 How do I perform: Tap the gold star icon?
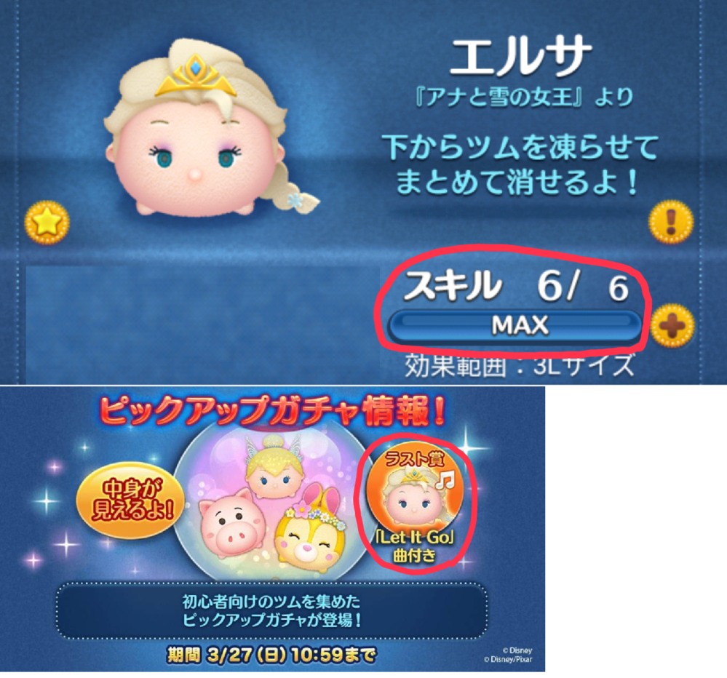click(x=47, y=223)
